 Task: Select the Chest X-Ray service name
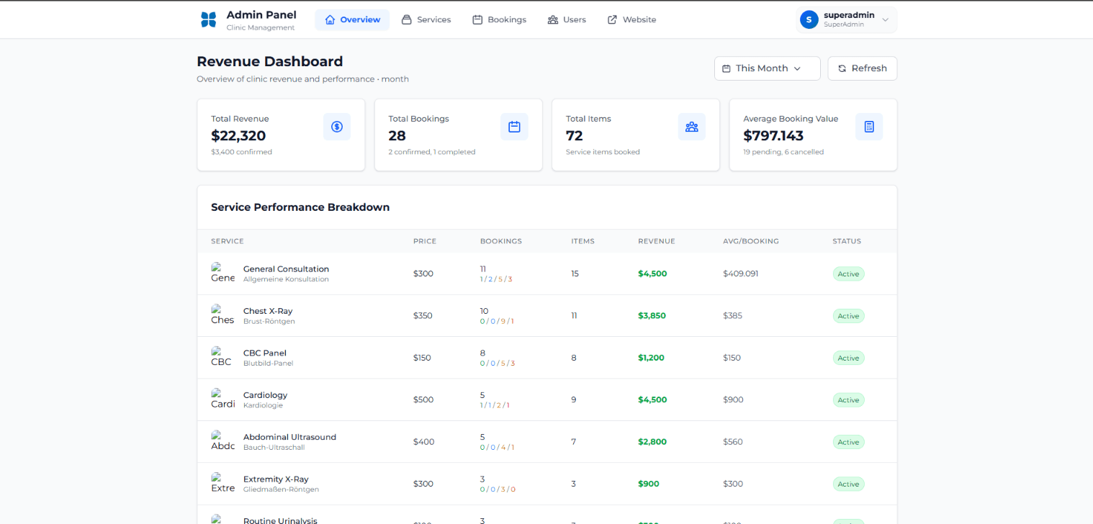point(268,311)
